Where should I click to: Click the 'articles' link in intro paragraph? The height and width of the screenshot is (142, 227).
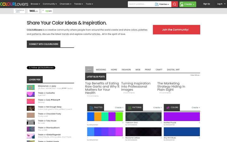(x=96, y=34)
